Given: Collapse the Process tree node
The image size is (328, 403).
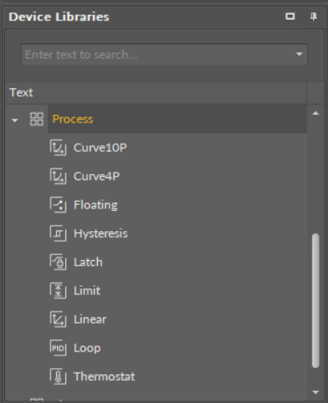Looking at the screenshot, I should pos(15,120).
